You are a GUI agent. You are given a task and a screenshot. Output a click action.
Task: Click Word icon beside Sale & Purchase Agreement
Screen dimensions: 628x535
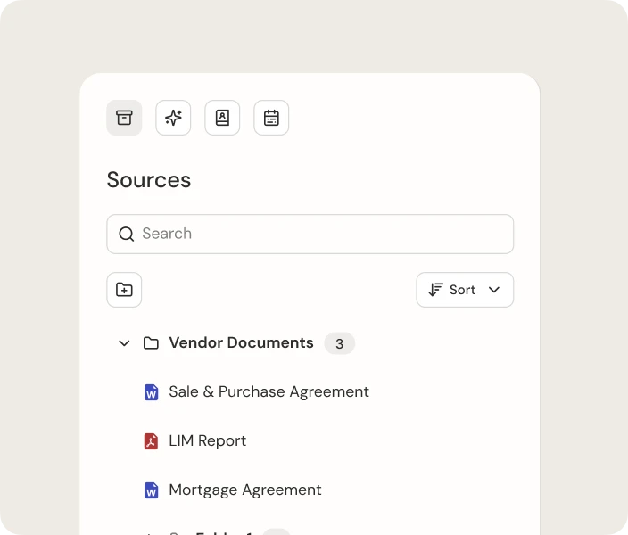pyautogui.click(x=151, y=392)
